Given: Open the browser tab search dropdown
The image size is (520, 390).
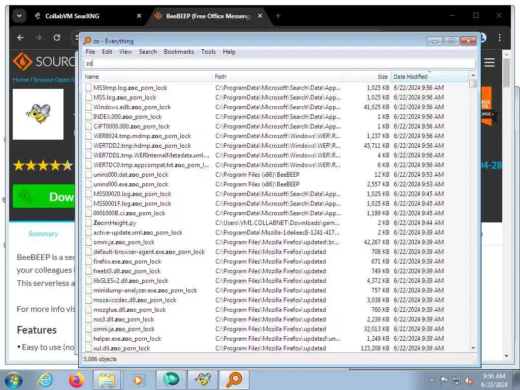Looking at the screenshot, I should coord(19,16).
